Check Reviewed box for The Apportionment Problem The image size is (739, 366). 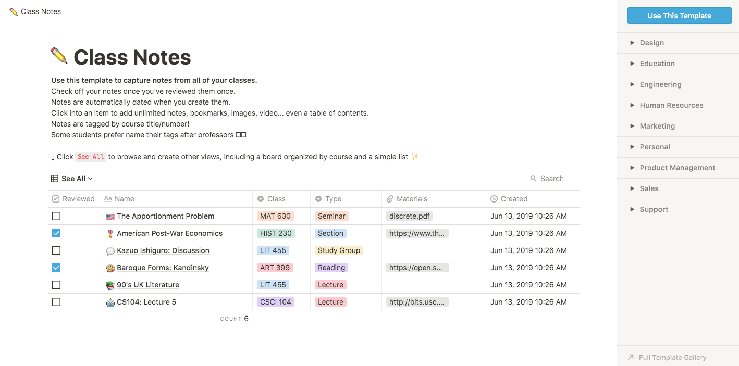coord(56,216)
